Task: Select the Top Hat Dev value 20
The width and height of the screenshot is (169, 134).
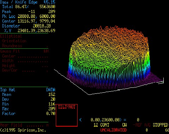Action: click(53, 99)
